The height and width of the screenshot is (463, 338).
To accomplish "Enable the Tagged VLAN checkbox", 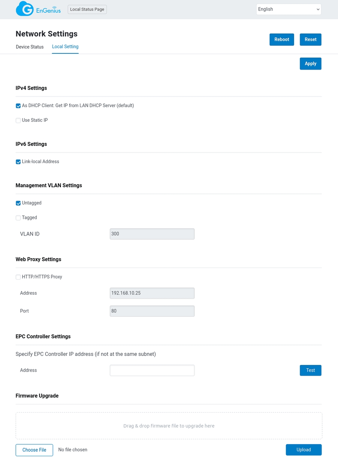I will point(18,218).
